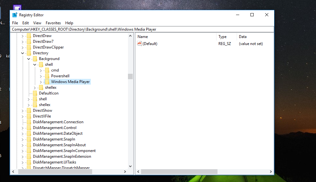Click tree pane scroll up arrow
The image size is (316, 182).
point(130,36)
